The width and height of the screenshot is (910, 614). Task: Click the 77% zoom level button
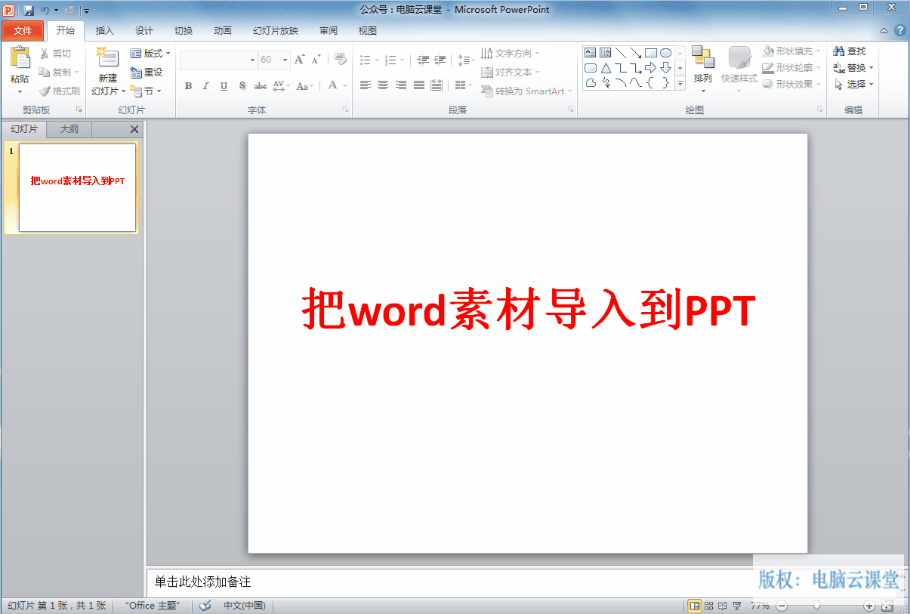click(760, 606)
